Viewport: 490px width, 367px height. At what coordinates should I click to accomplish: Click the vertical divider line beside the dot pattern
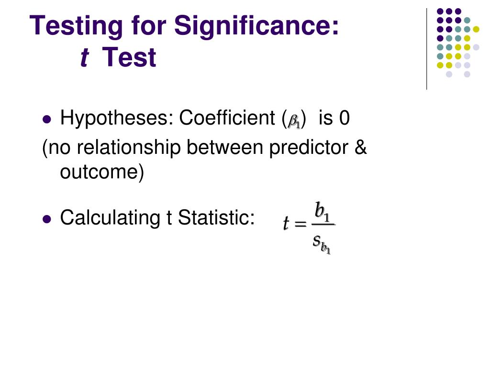pos(426,49)
